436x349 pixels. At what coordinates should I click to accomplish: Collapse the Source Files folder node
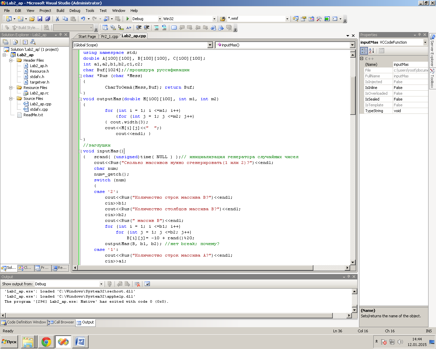coord(11,98)
